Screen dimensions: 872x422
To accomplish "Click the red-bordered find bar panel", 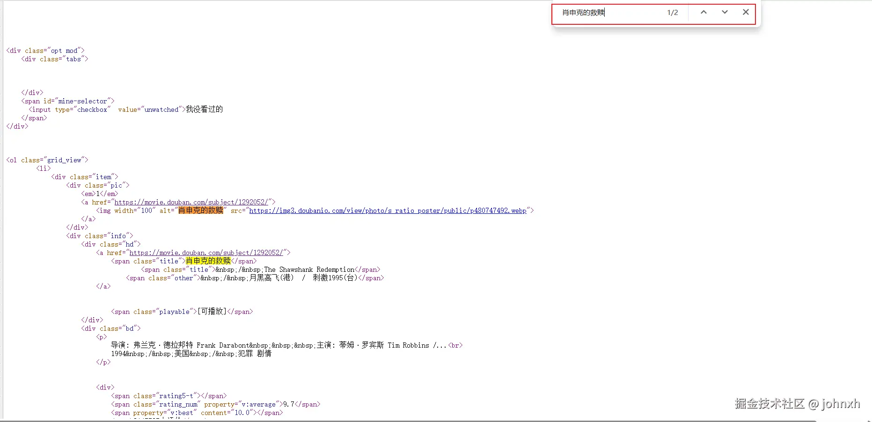I will [654, 14].
